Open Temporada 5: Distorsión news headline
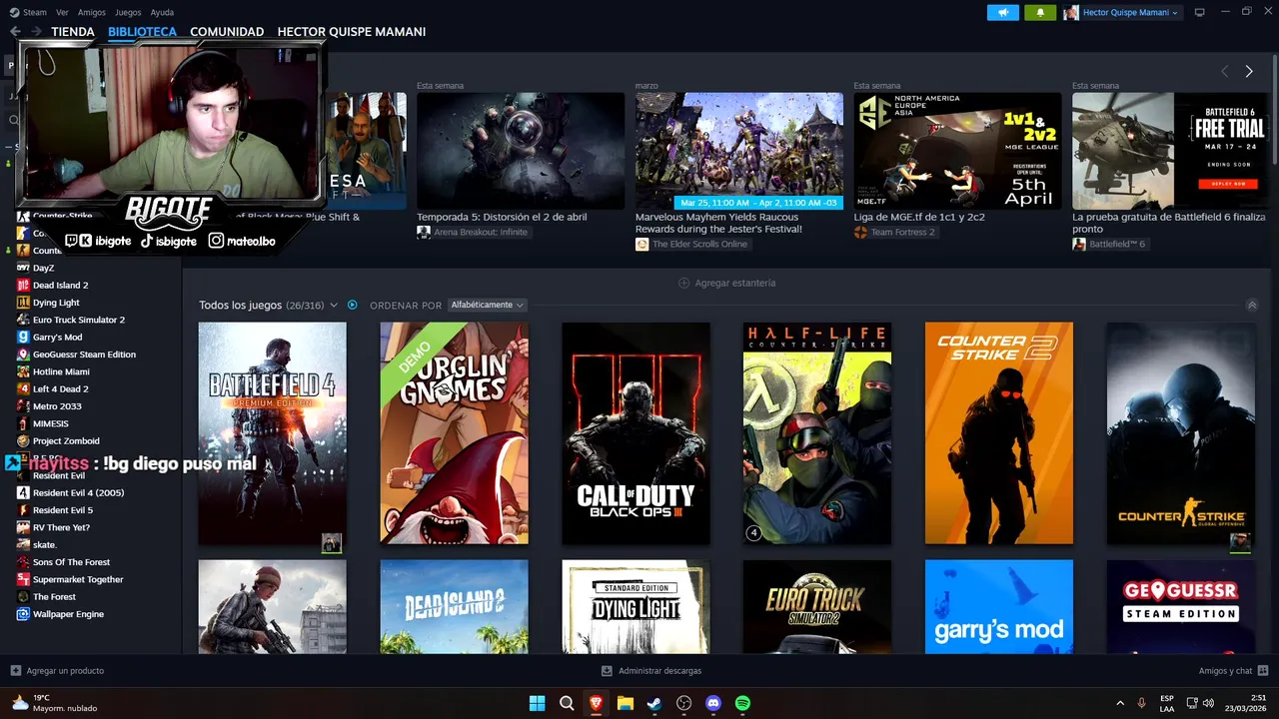The height and width of the screenshot is (719, 1279). [502, 217]
